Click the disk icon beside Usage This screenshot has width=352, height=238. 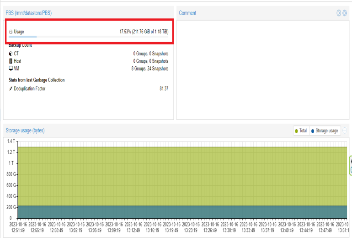click(x=11, y=32)
